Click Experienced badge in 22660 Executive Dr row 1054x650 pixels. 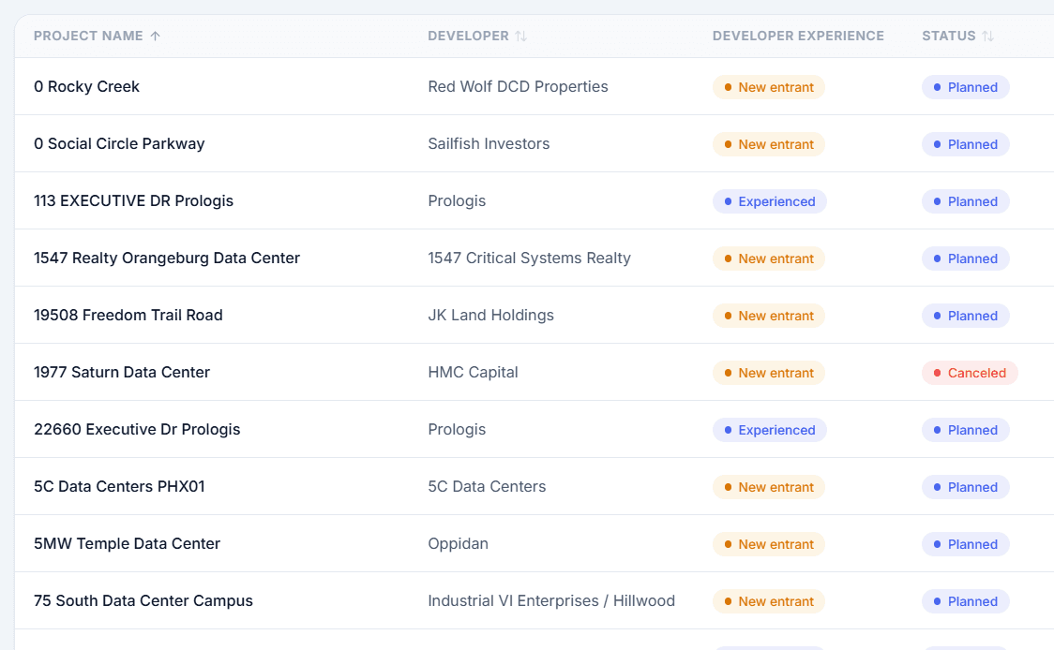(770, 430)
